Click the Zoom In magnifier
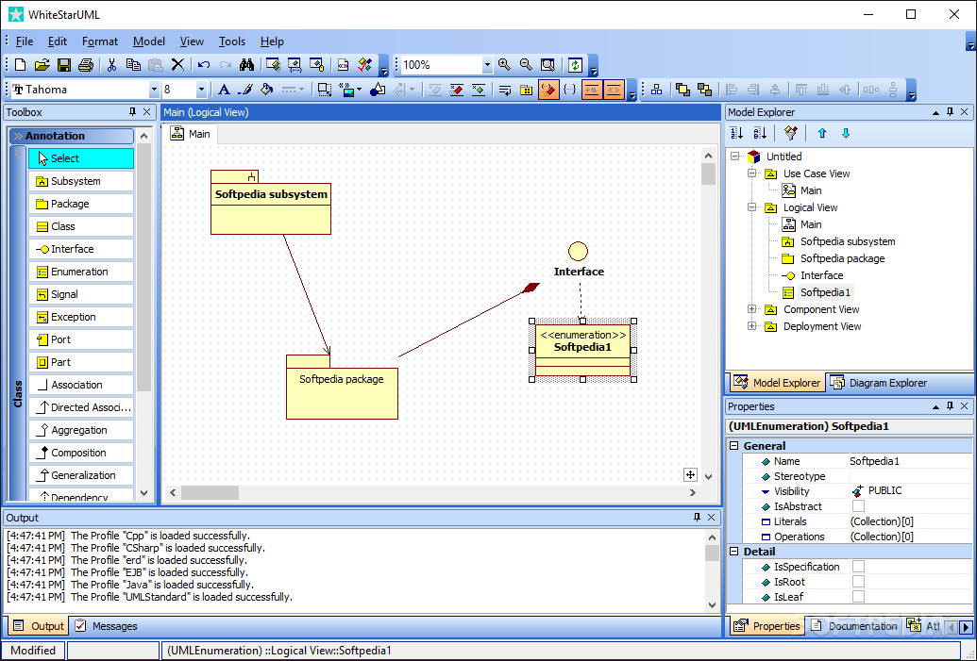 click(505, 65)
